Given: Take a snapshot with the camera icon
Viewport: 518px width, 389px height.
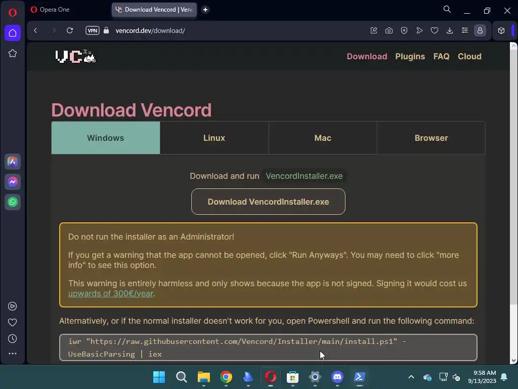Looking at the screenshot, I should click(389, 30).
